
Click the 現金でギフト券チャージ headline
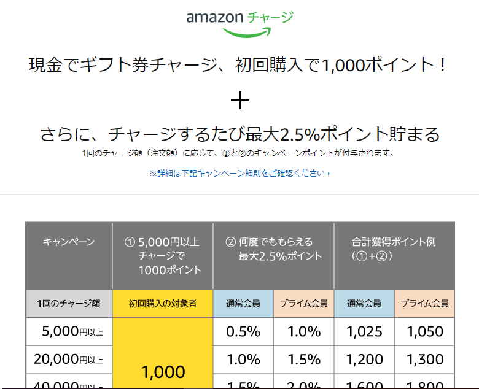[238, 64]
